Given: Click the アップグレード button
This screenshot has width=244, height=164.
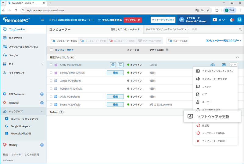Looking at the screenshot, I should tap(132, 20).
